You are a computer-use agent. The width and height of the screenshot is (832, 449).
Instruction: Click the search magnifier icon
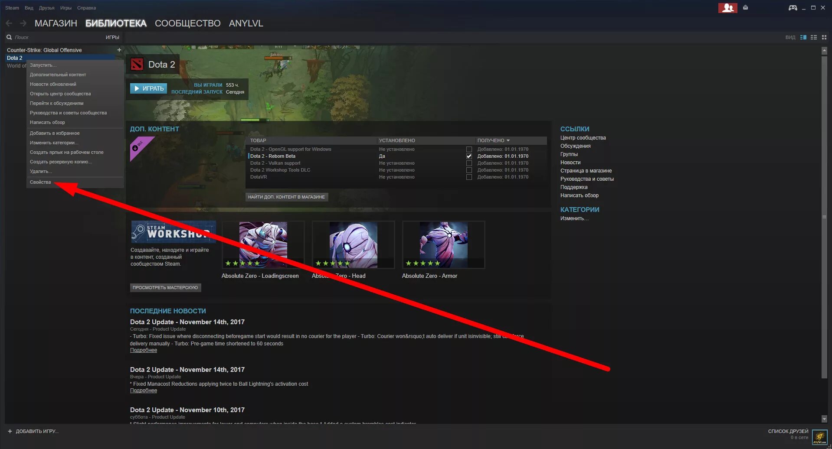[x=9, y=37]
